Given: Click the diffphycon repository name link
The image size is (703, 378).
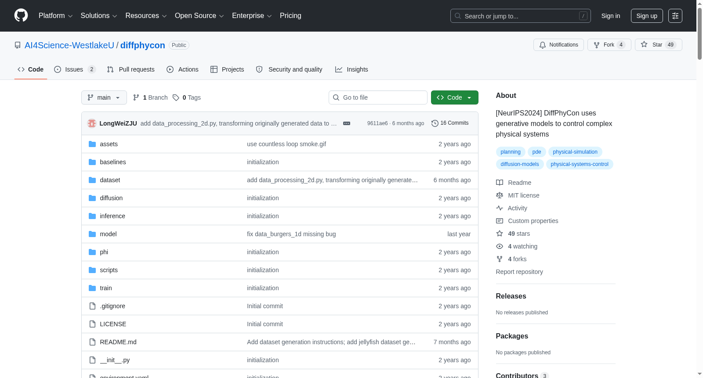Looking at the screenshot, I should (143, 45).
